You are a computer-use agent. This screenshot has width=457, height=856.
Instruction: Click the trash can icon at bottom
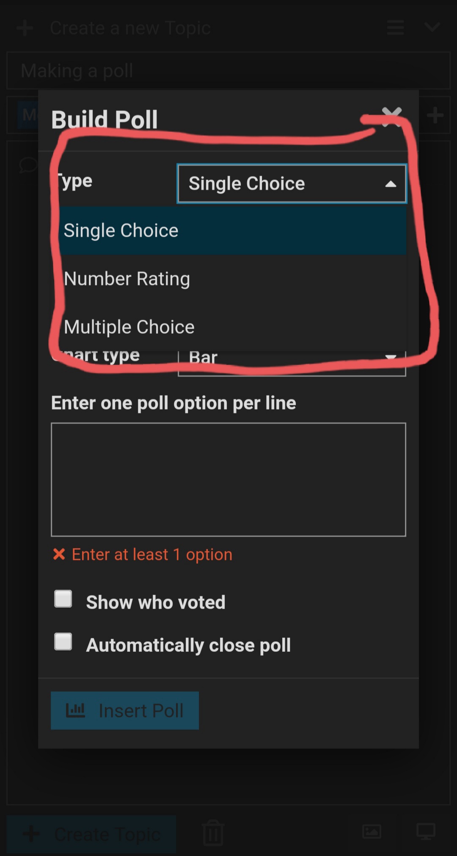point(213,832)
